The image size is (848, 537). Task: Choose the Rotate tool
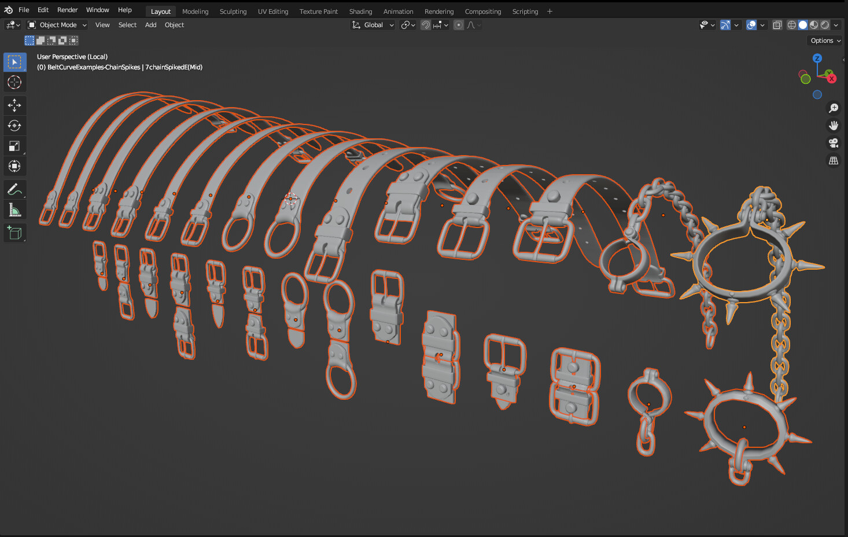click(x=15, y=126)
